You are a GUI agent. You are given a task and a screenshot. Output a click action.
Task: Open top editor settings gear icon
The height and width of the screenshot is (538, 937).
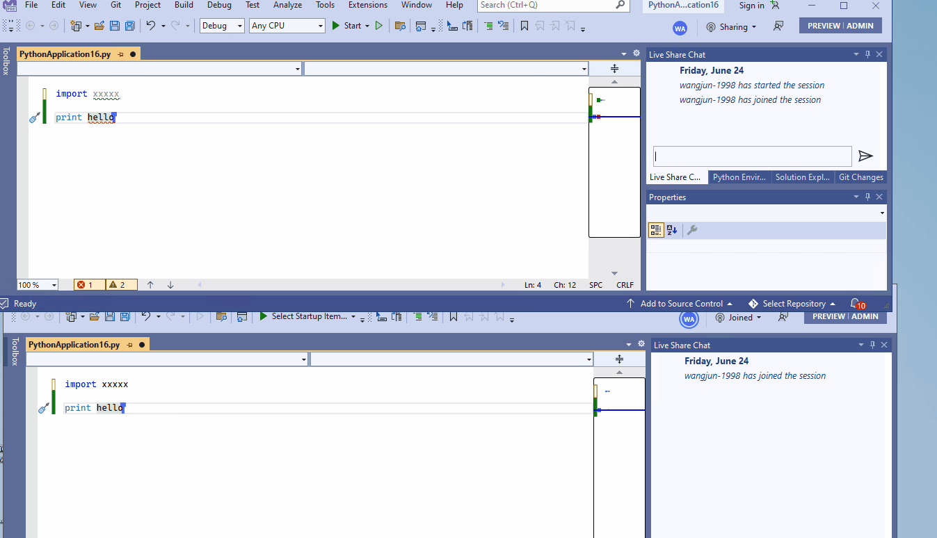[636, 53]
